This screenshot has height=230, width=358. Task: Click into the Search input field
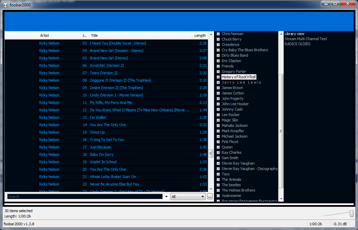[x=84, y=197]
